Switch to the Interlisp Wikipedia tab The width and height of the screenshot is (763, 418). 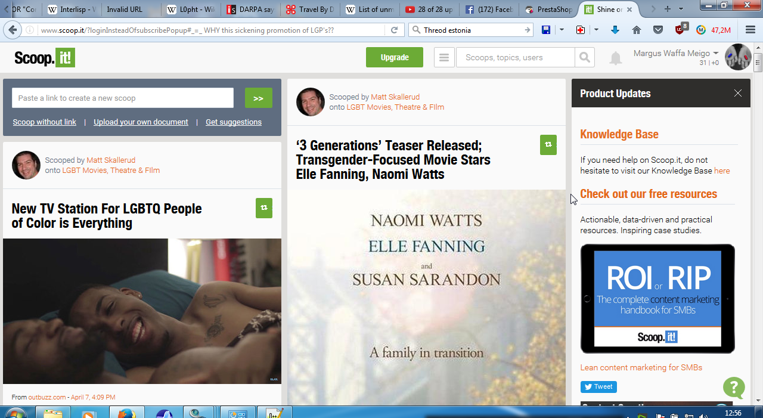tap(72, 10)
